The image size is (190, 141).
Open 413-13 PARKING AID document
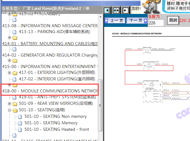pos(54,32)
